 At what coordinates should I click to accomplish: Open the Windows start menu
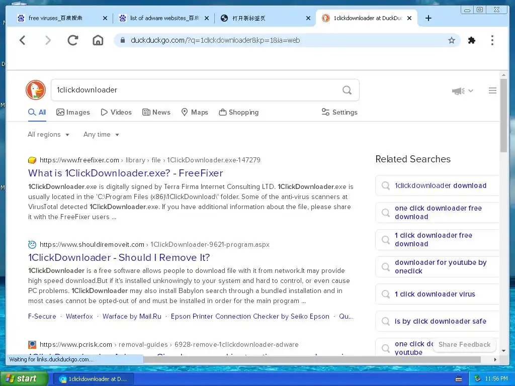click(x=23, y=379)
